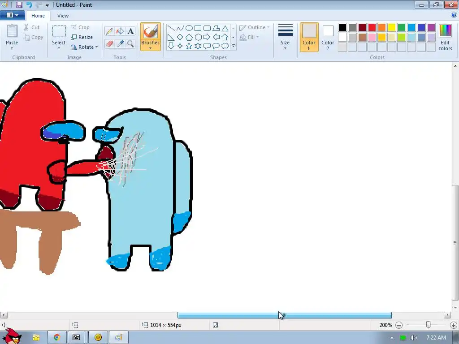Viewport: 459px width, 344px height.
Task: Click the Undo arrow in quick access toolbar
Action: point(29,4)
